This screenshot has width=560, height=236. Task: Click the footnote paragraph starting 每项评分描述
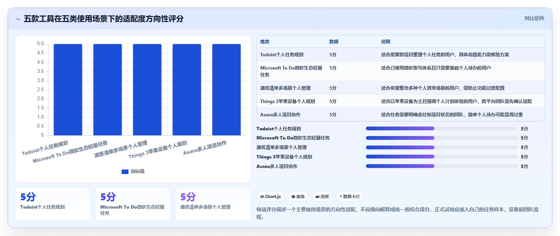398,214
